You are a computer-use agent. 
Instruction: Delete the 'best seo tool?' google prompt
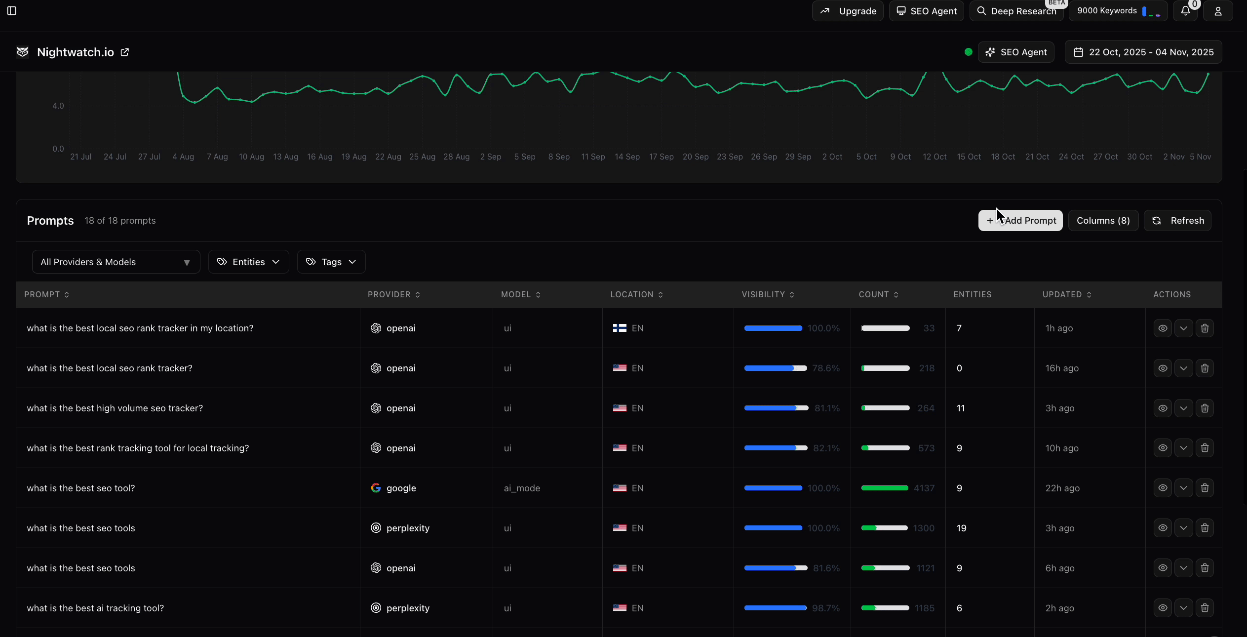[1205, 488]
